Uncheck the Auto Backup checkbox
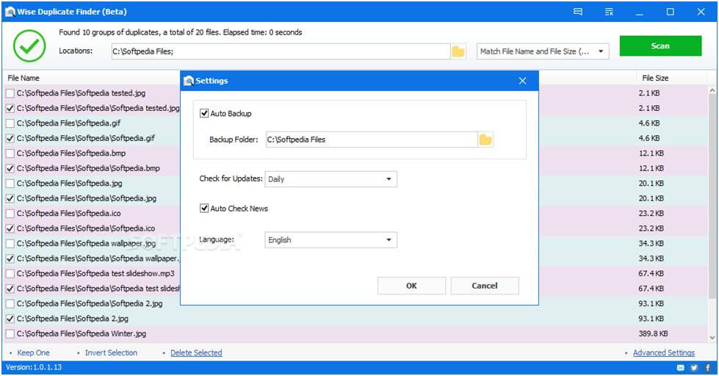 pos(204,114)
